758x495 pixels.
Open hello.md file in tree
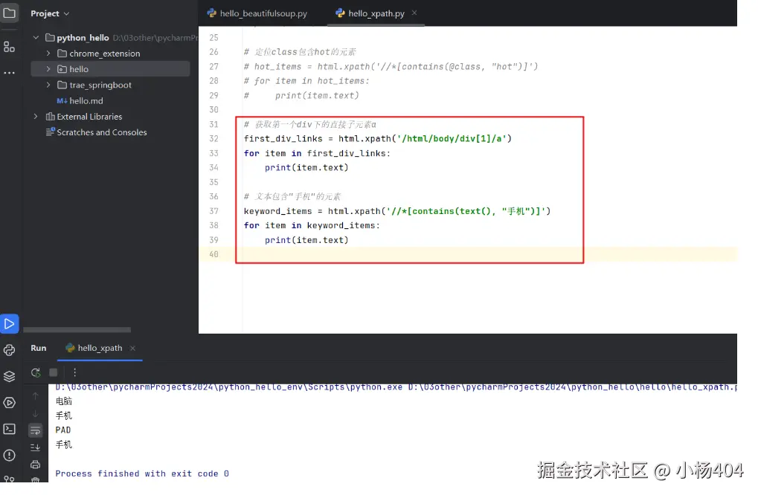[x=86, y=101]
